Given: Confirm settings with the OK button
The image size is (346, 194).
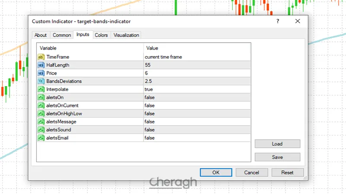Looking at the screenshot, I should pyautogui.click(x=216, y=172).
